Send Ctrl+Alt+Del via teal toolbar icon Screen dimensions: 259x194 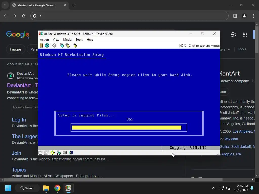[x=62, y=45]
